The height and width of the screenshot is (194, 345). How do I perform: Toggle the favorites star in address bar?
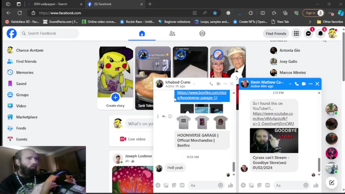click(x=215, y=13)
